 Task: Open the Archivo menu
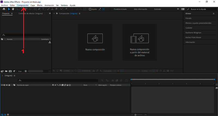point(4,5)
